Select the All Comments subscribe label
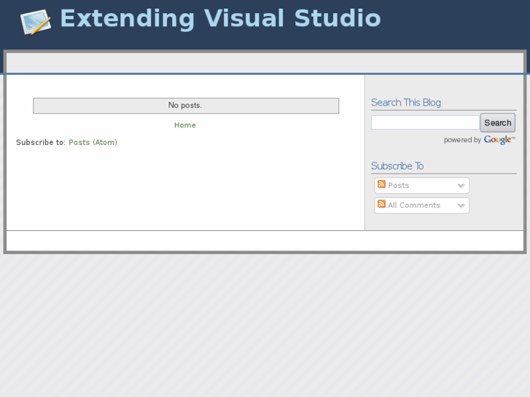This screenshot has width=530, height=397. click(x=414, y=205)
